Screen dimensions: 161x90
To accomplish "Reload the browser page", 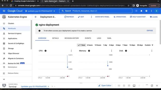I will [11, 5].
